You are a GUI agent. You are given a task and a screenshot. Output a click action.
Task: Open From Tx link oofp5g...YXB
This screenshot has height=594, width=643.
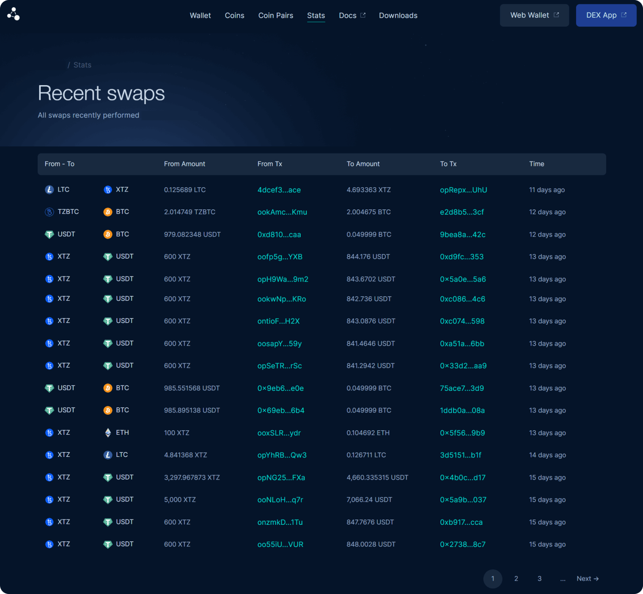(x=280, y=257)
